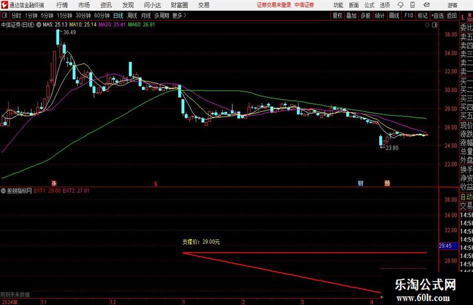Viewport: 473px width, 305px height.
Task: Click the customer service headset icon
Action: click(400, 5)
